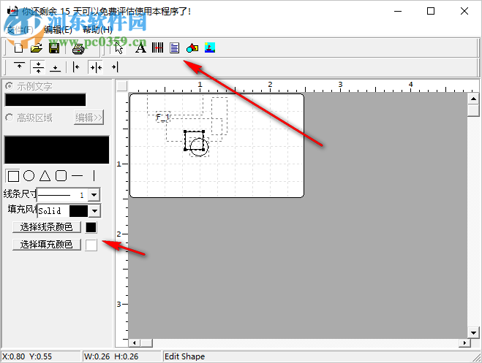Select the 高级区域 radio button
The width and height of the screenshot is (482, 363).
pos(10,118)
